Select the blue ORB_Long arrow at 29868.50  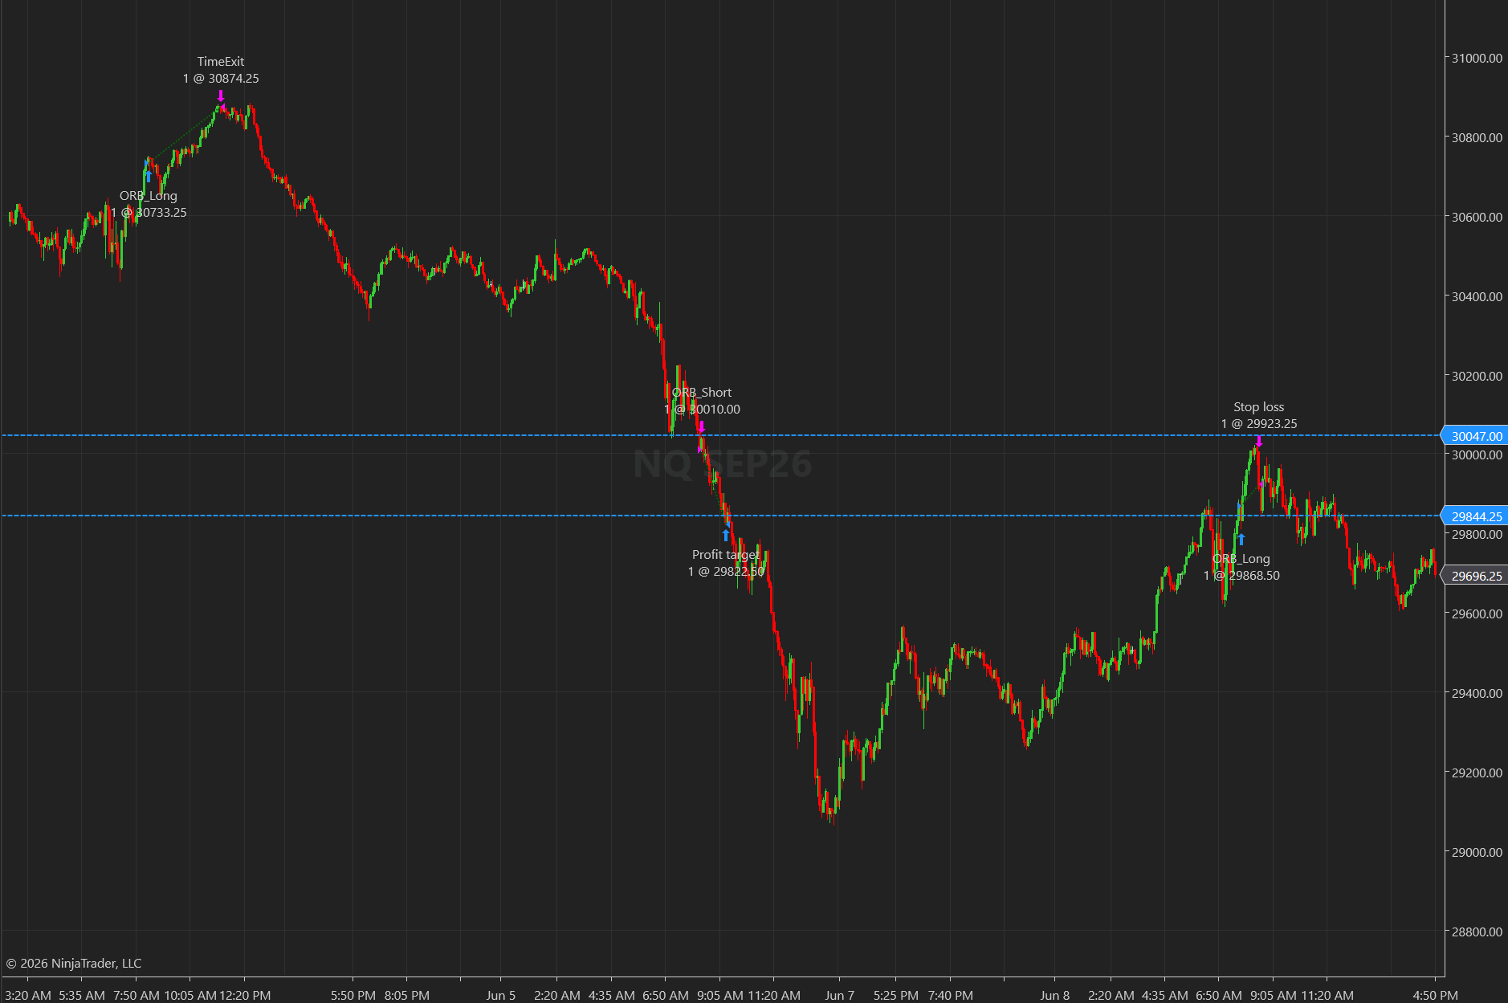click(1241, 539)
